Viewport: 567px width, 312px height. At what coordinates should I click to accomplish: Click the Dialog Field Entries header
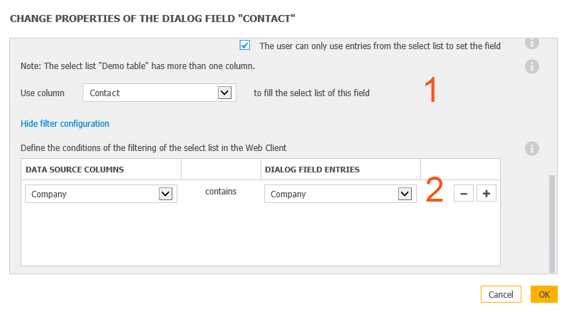[313, 170]
